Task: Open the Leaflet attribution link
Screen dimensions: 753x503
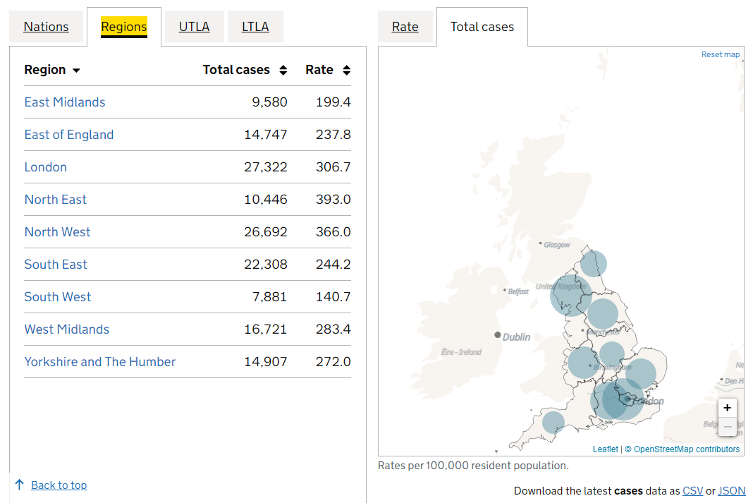Action: click(605, 449)
